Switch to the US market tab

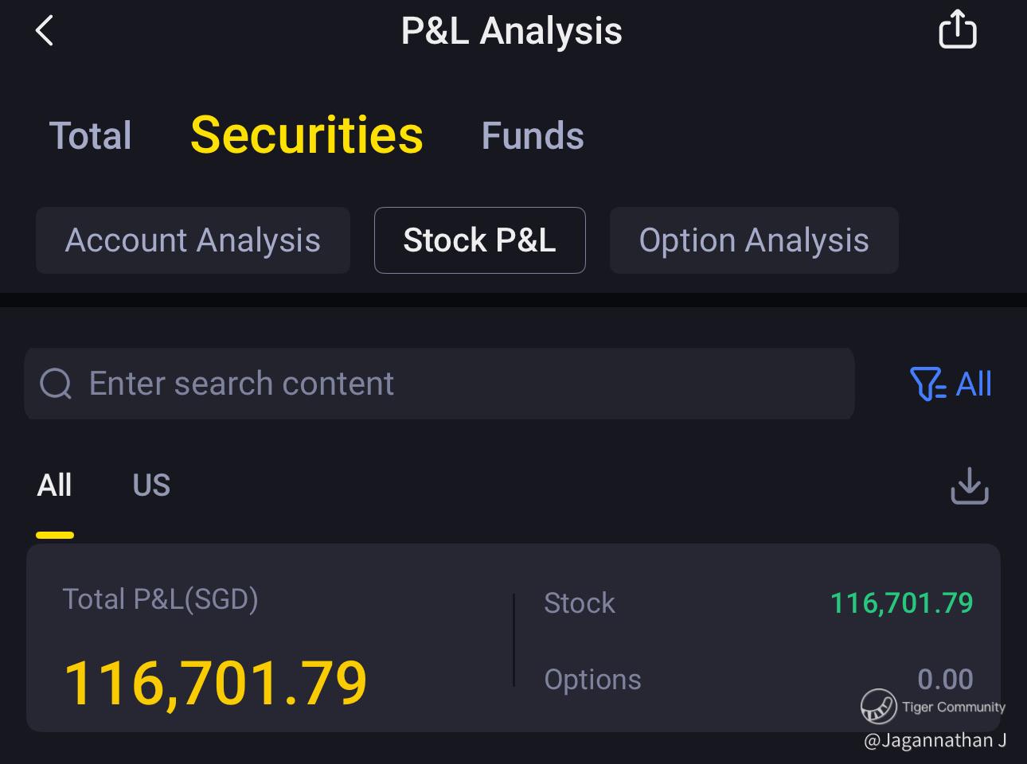[x=151, y=485]
